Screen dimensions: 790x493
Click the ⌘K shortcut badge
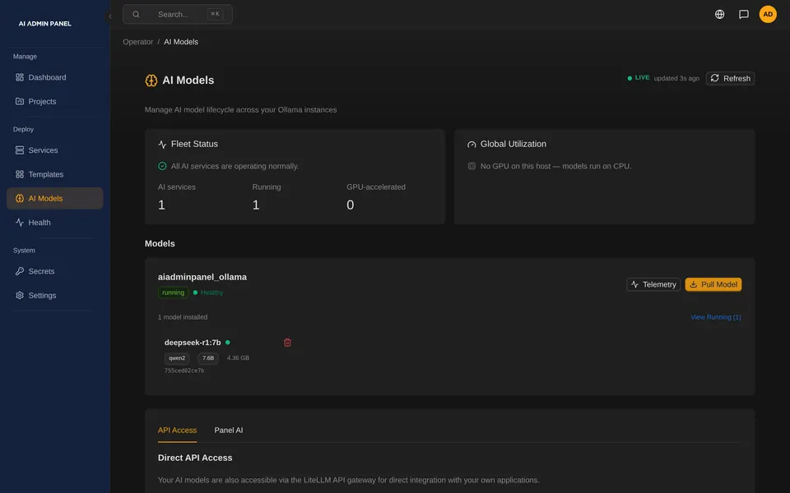click(x=215, y=15)
